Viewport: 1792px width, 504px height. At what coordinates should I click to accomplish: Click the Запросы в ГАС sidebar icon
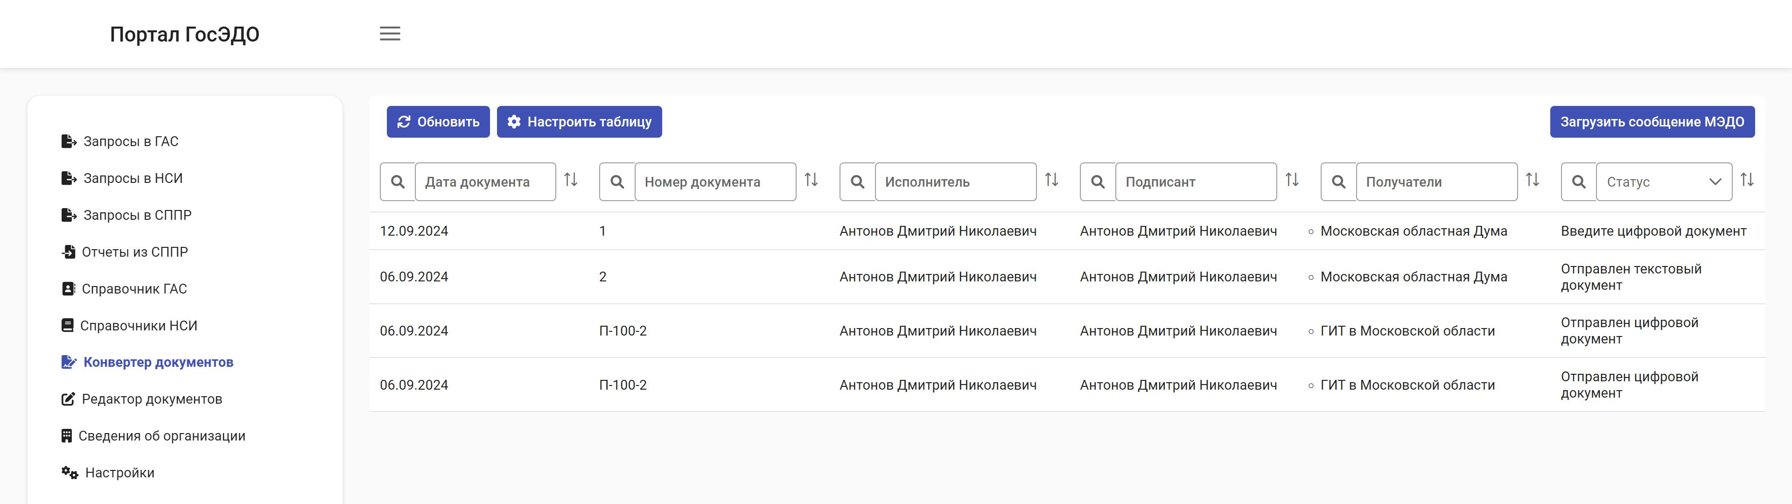click(69, 141)
